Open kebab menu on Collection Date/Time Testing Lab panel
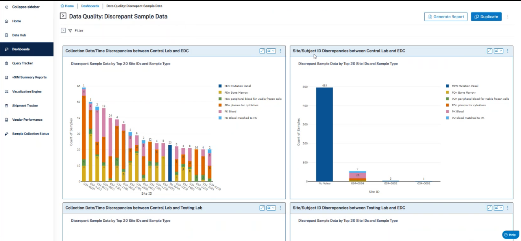This screenshot has width=521, height=241. click(x=280, y=208)
